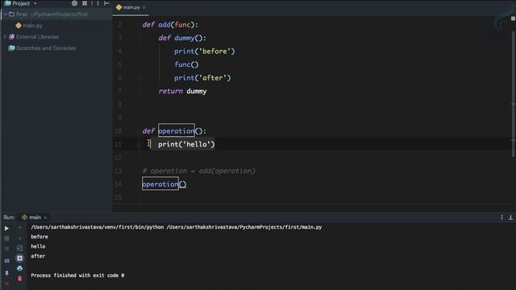Expand External Libraries tree node

click(x=5, y=36)
